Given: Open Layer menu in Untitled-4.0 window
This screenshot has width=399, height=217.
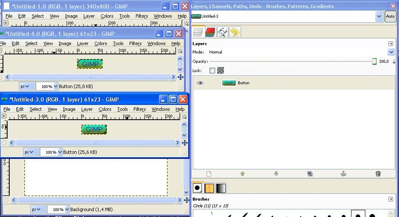Looking at the screenshot, I should coord(82,43).
